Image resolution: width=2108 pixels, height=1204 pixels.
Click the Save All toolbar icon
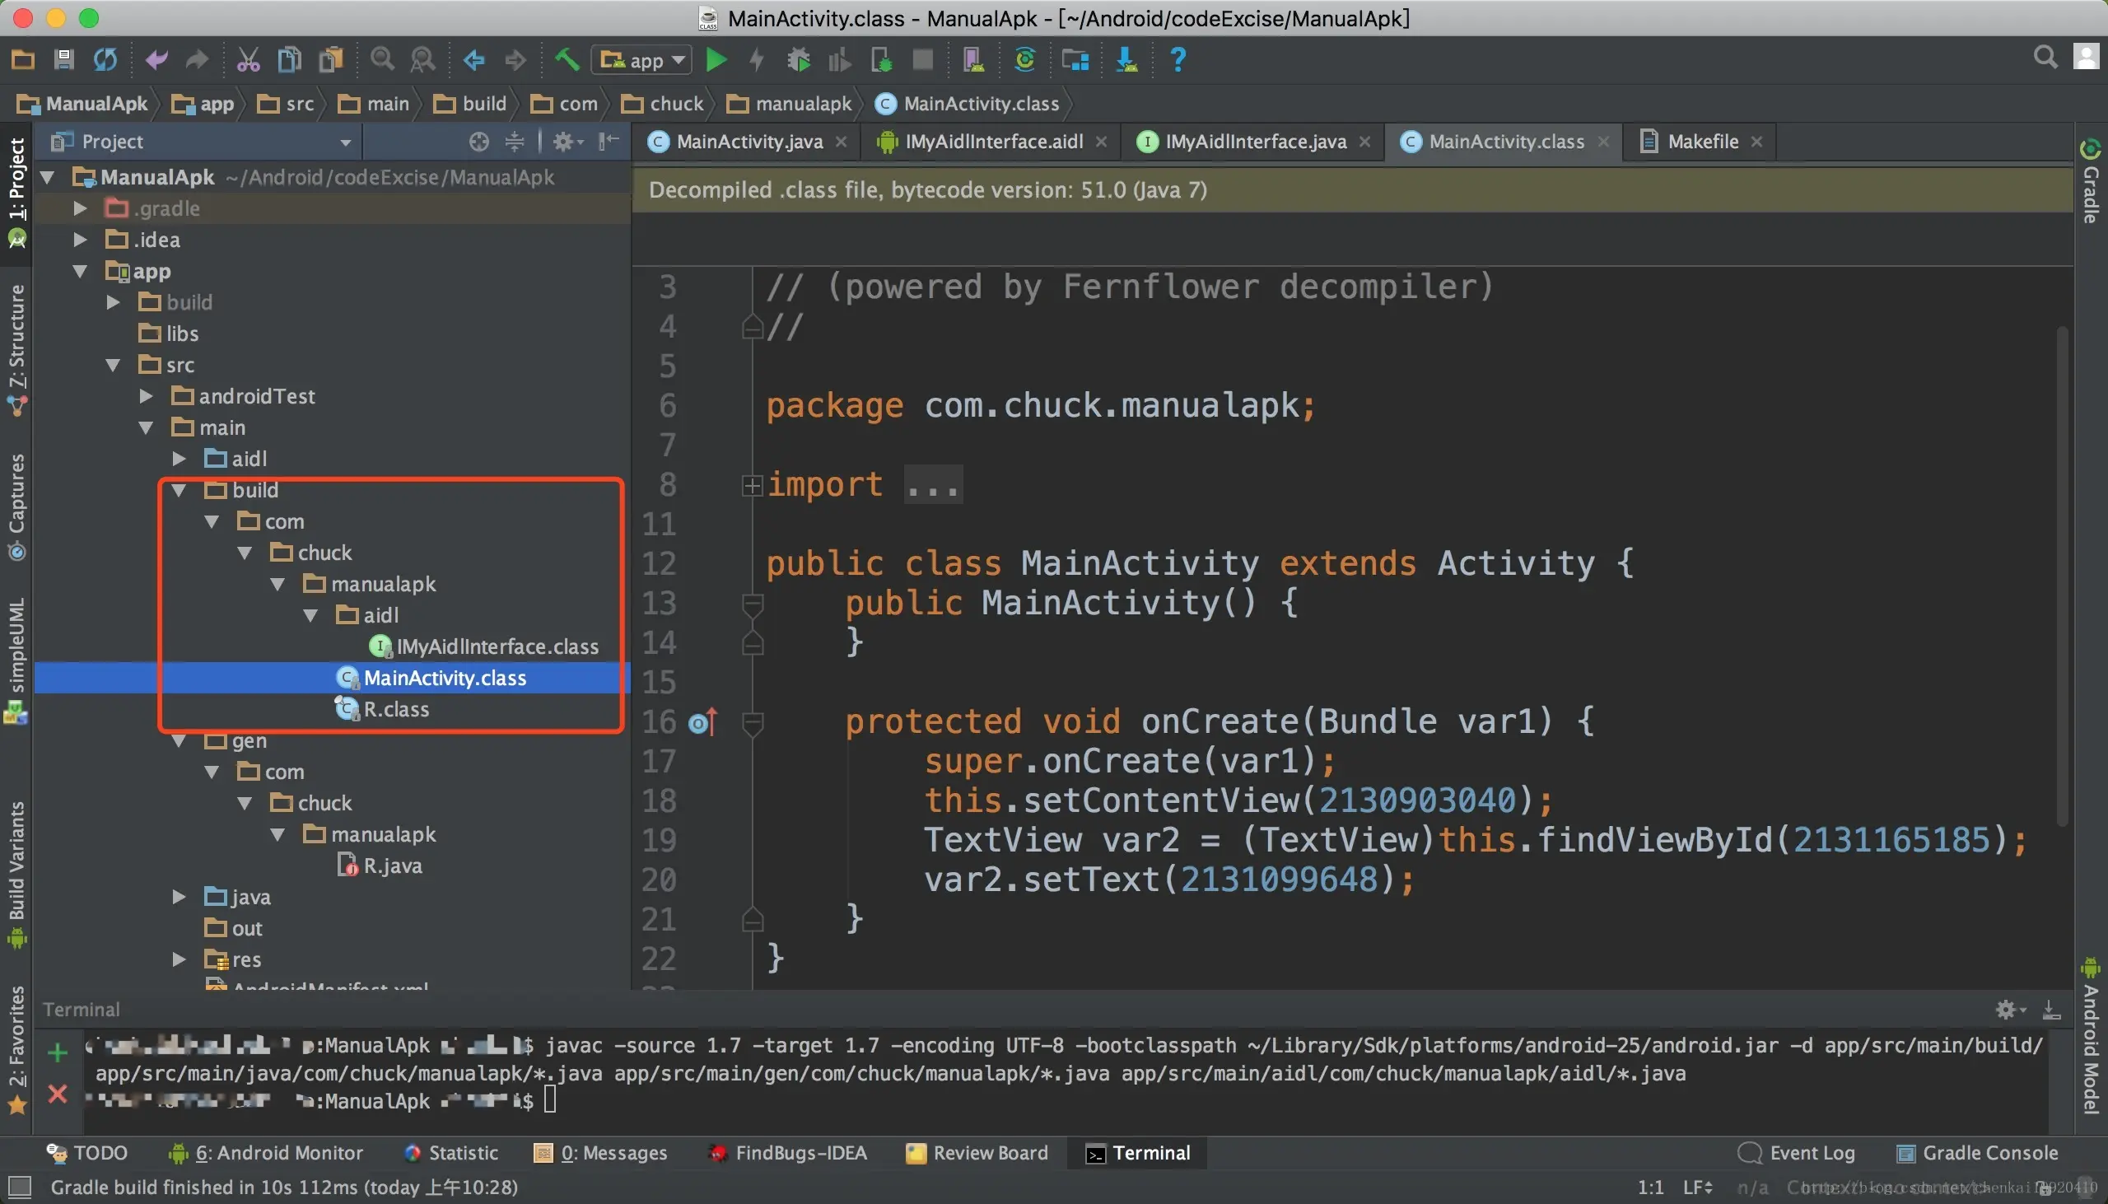click(x=63, y=59)
